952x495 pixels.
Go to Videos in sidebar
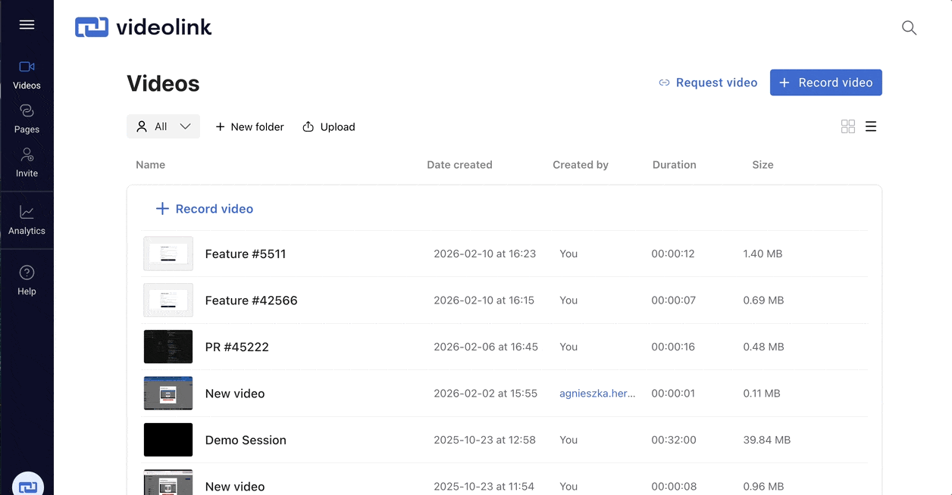tap(27, 75)
